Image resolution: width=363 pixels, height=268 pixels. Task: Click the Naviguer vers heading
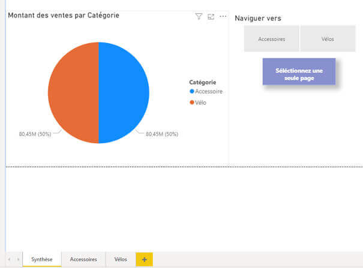tap(258, 18)
